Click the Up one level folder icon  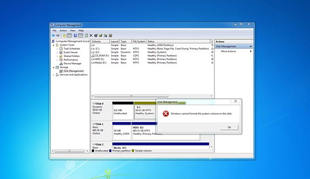coord(64,35)
